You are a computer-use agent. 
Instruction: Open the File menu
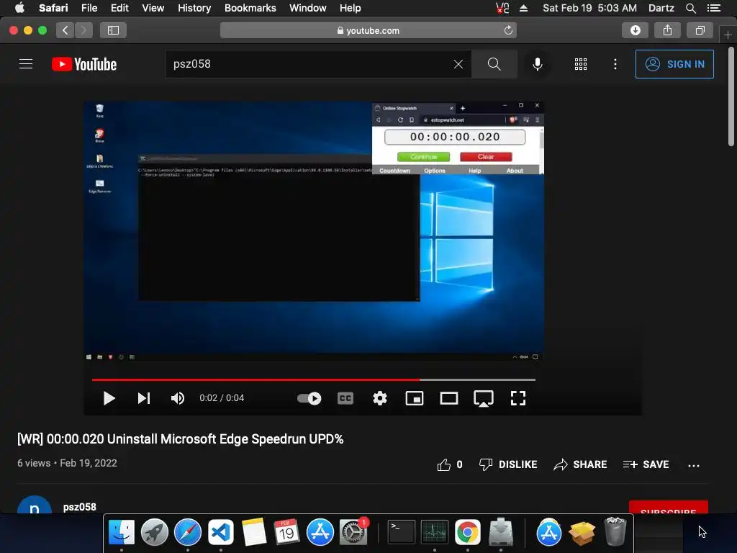[x=89, y=8]
